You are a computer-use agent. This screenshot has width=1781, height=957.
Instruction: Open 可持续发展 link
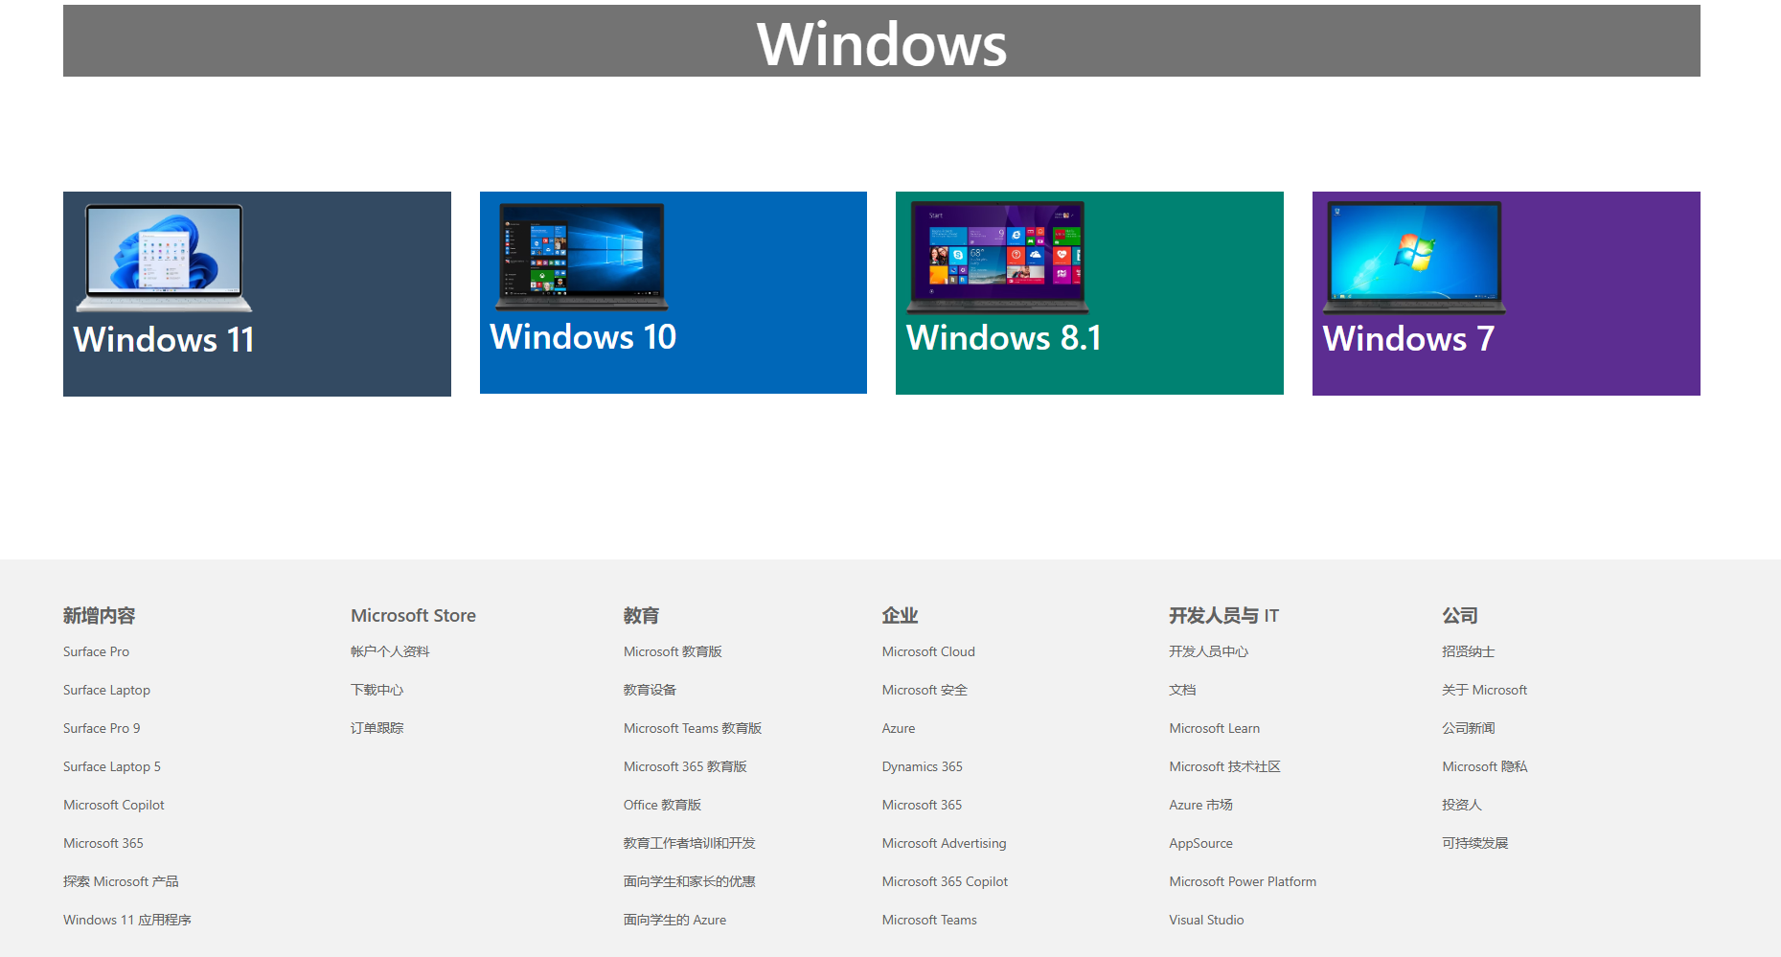tap(1474, 843)
